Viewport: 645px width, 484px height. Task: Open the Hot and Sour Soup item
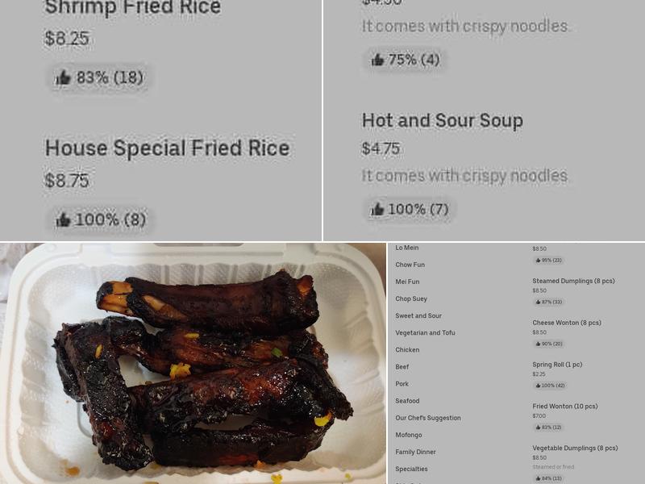pos(442,121)
